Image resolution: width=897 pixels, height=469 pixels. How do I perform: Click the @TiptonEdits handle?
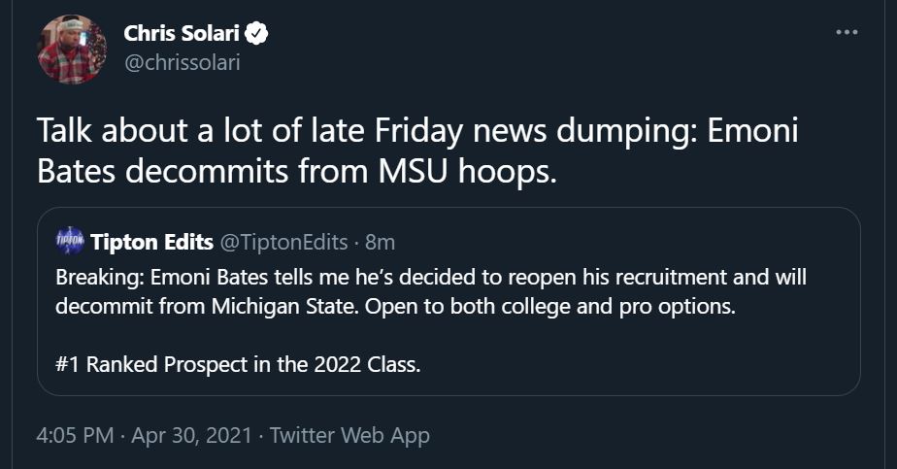click(x=285, y=241)
